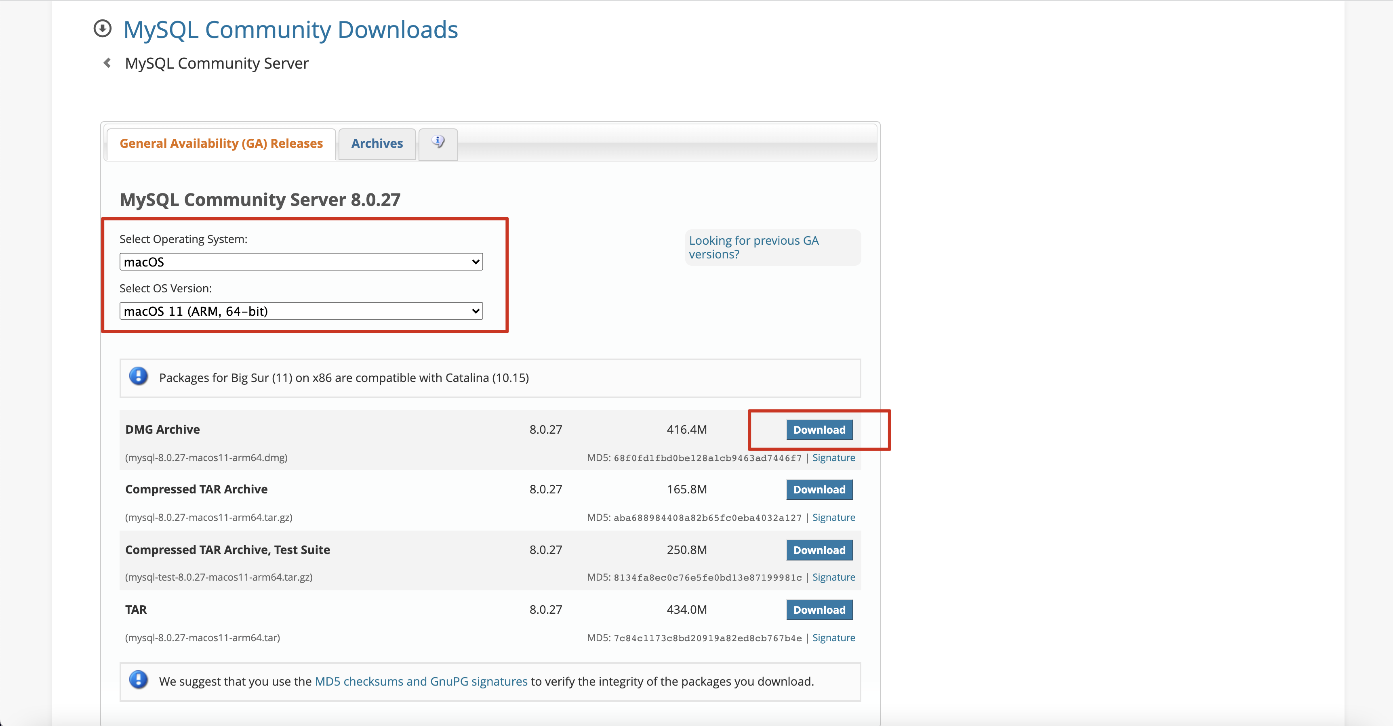The image size is (1393, 726).
Task: Open Looking for previous GA versions link
Action: coord(753,248)
